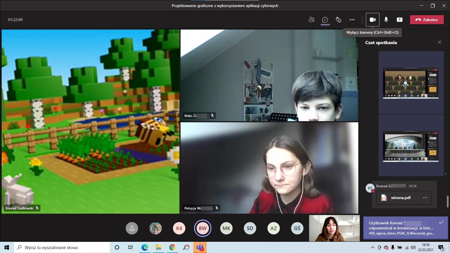Launch Microsoft Edge from taskbar
This screenshot has height=253, width=450.
point(145,247)
